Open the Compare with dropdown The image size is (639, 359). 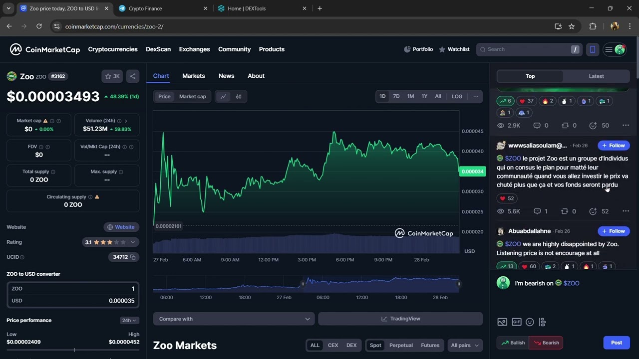pyautogui.click(x=234, y=319)
